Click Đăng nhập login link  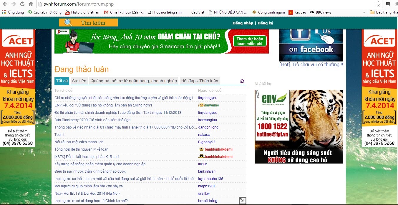pyautogui.click(x=243, y=23)
